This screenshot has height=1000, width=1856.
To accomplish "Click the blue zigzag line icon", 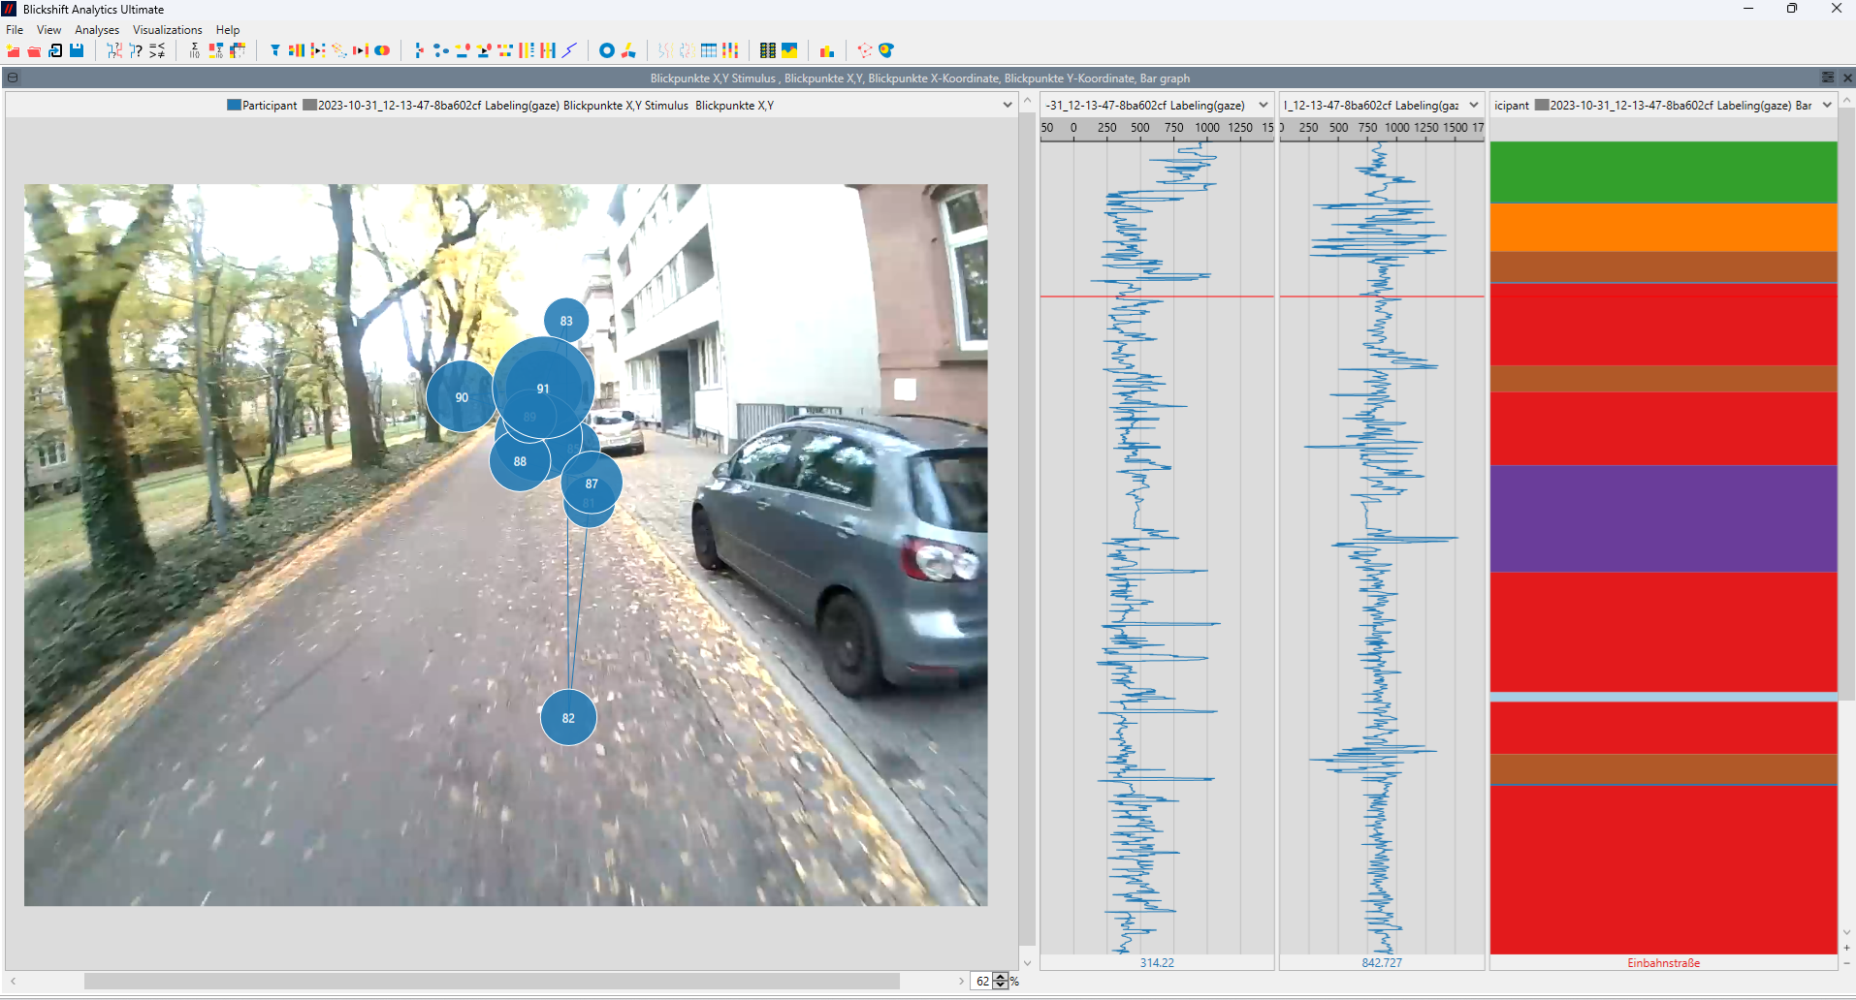I will coord(570,50).
